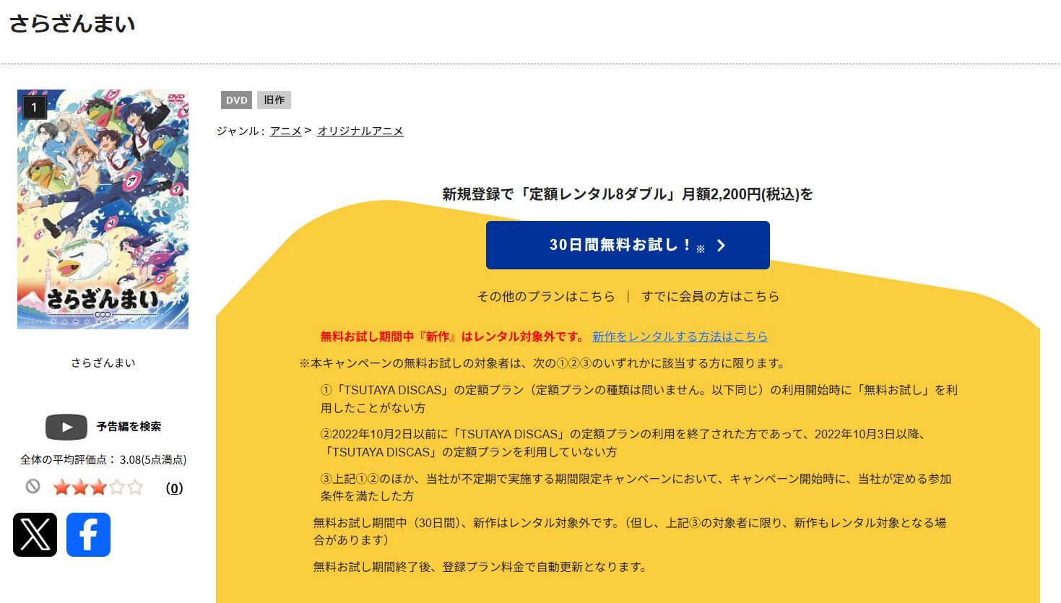Open その他のプランはこちら
Viewport: 1061px width, 603px height.
(547, 296)
